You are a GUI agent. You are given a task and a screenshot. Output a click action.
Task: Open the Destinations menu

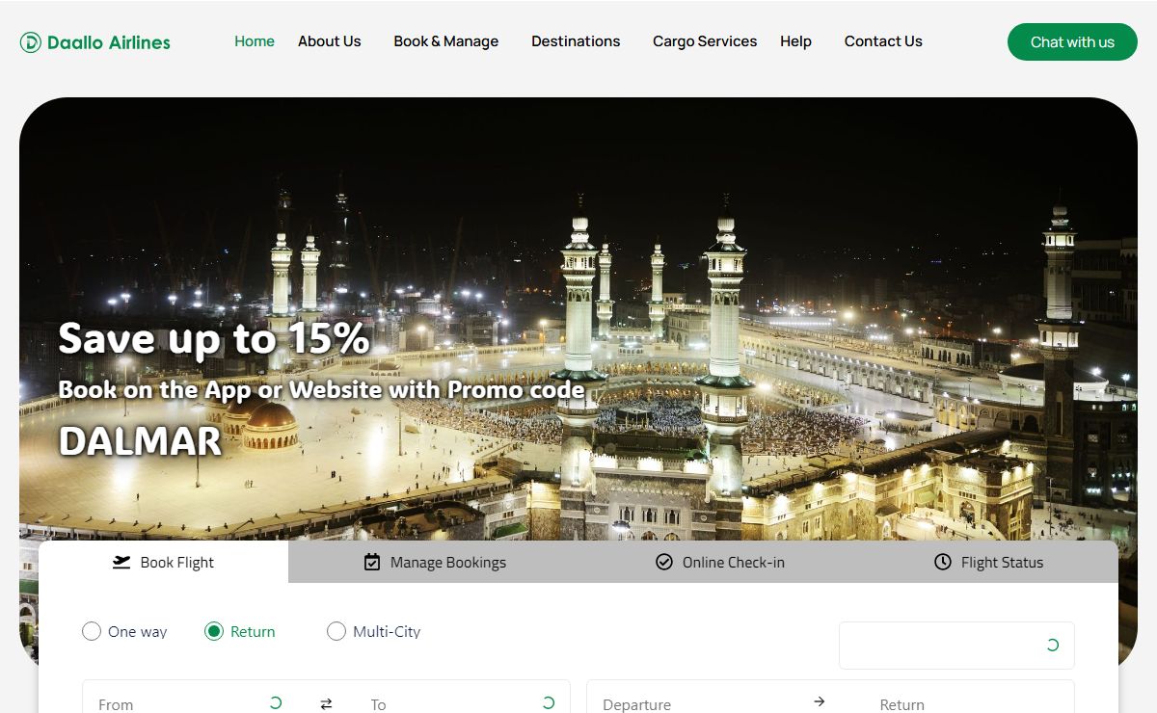576,41
